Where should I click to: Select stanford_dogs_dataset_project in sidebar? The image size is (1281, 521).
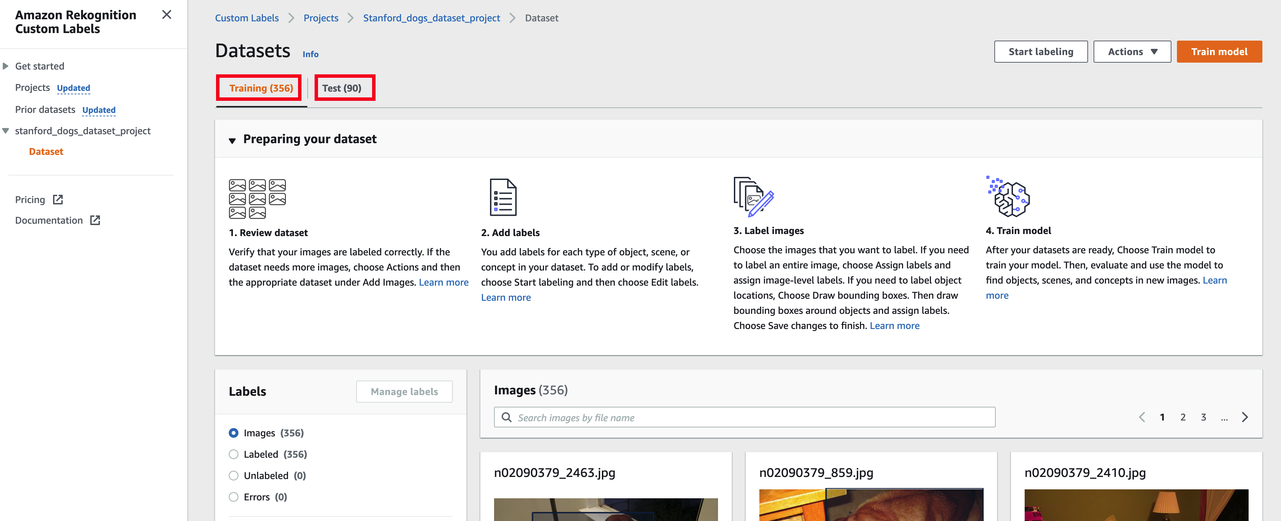[83, 131]
